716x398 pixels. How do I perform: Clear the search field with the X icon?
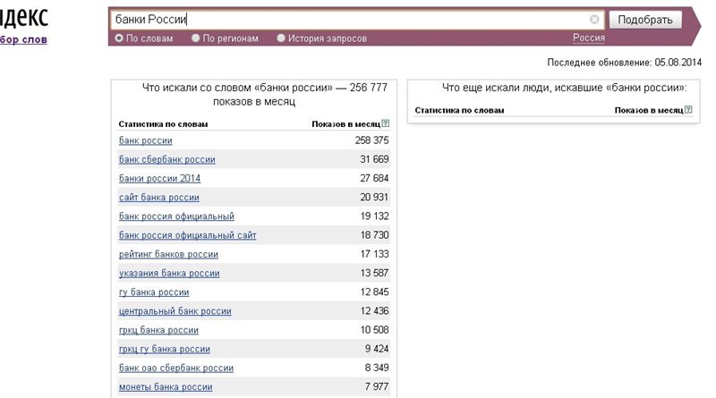pos(595,19)
